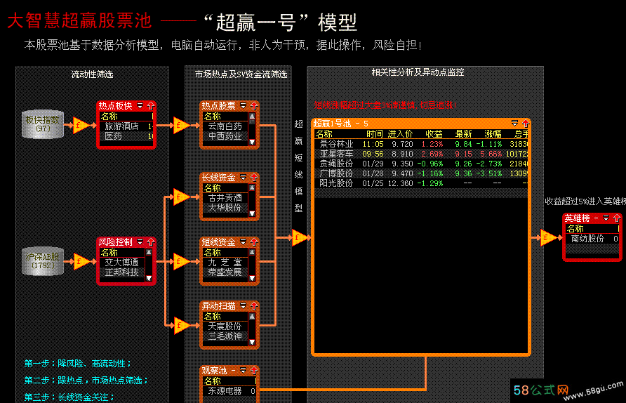Click filter triangle before 异动扫描 panel

coord(181,326)
